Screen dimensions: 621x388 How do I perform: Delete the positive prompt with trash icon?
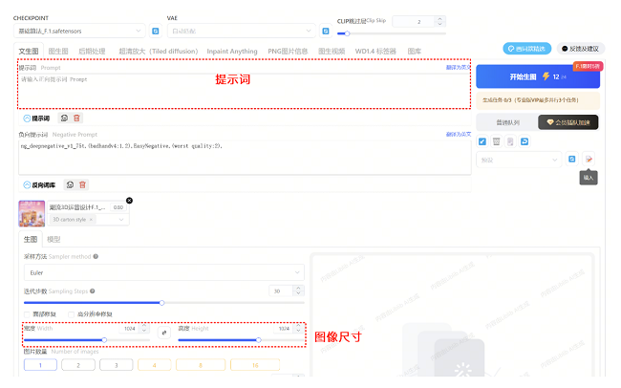point(77,119)
